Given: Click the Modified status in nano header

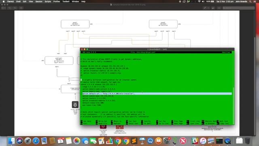Looking at the screenshot, I should (x=226, y=52).
